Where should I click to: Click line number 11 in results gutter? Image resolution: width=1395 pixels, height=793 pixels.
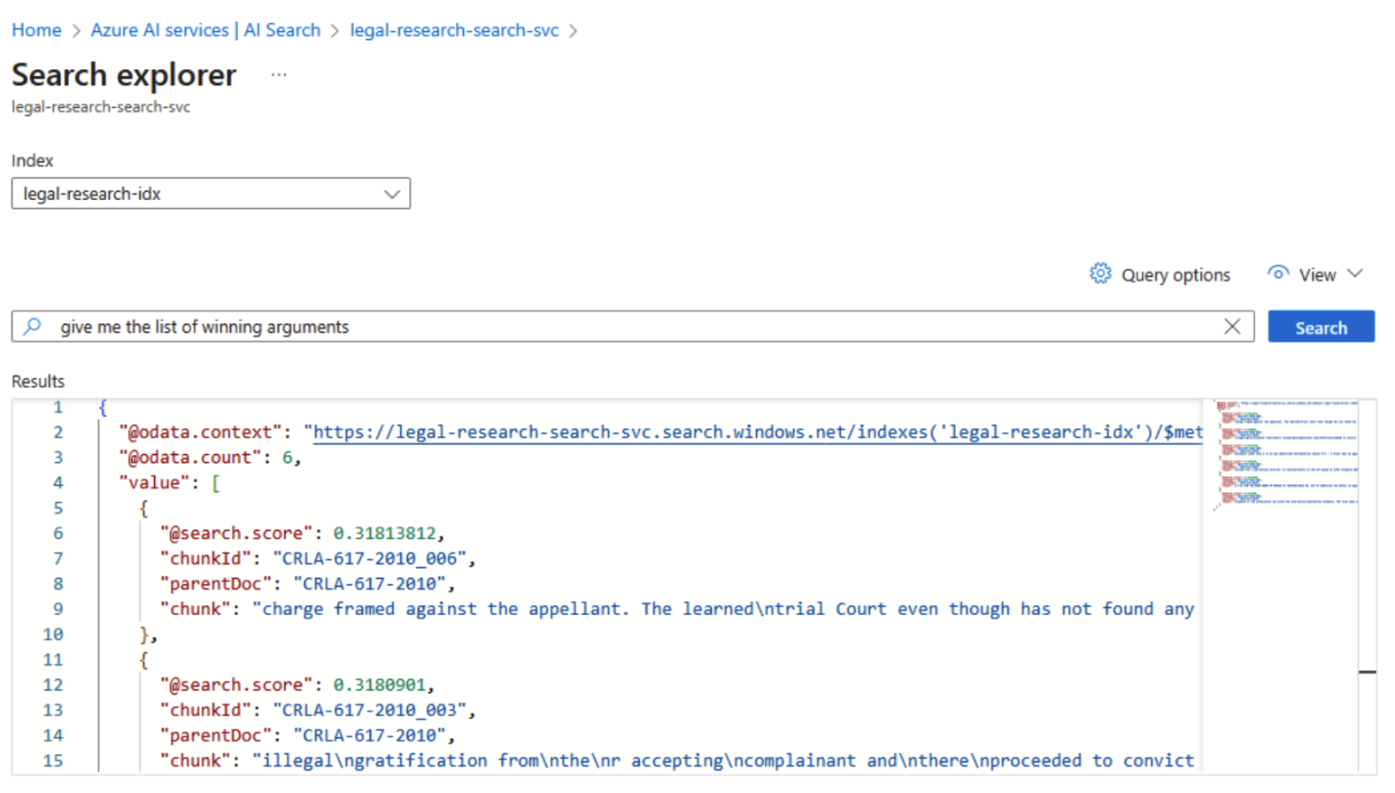pyautogui.click(x=53, y=659)
